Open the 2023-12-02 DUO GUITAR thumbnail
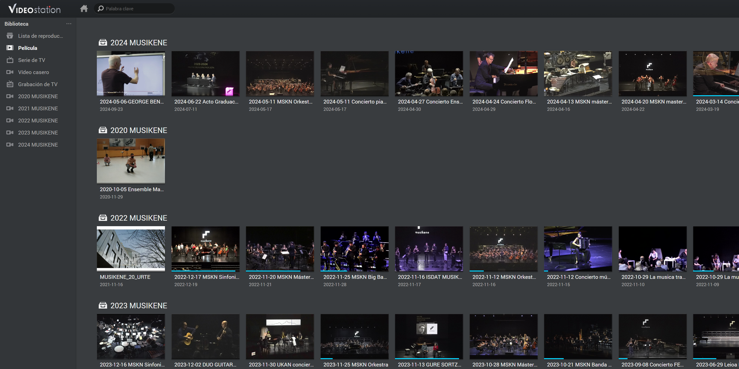The height and width of the screenshot is (369, 739). [x=205, y=336]
